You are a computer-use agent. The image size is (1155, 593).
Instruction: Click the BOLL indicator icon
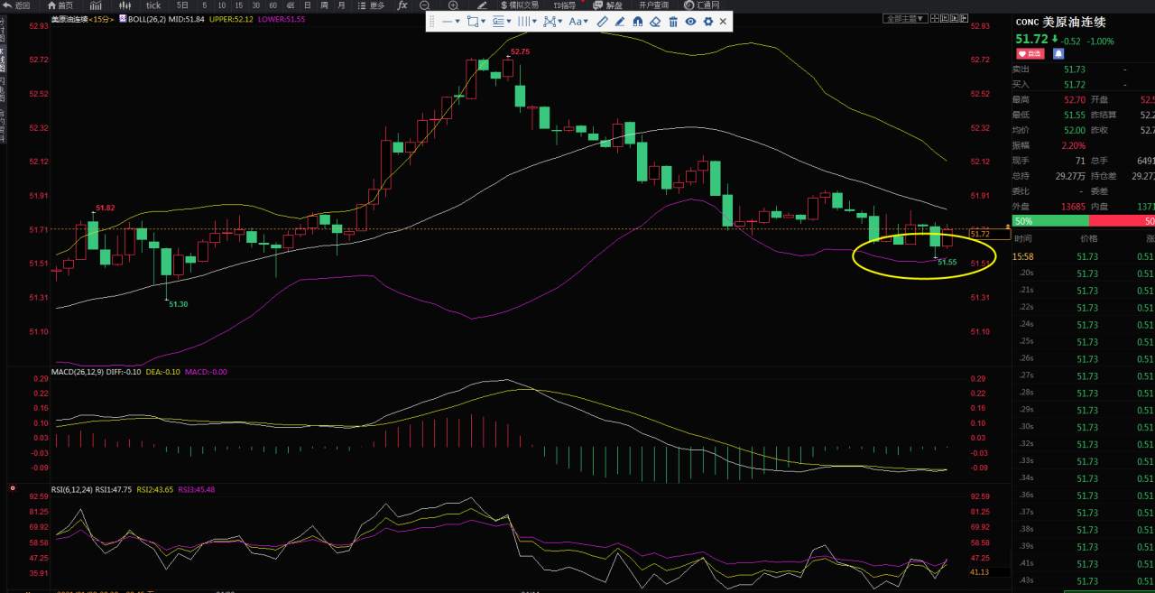click(123, 19)
